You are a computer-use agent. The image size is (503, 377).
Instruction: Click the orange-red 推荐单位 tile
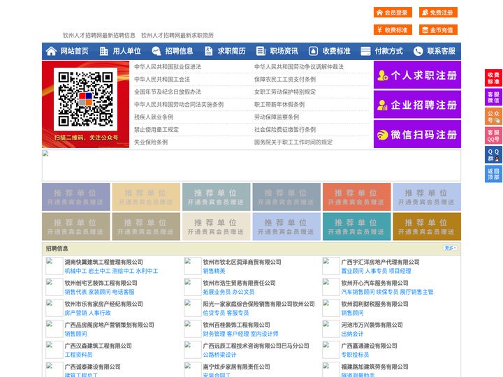357,197
